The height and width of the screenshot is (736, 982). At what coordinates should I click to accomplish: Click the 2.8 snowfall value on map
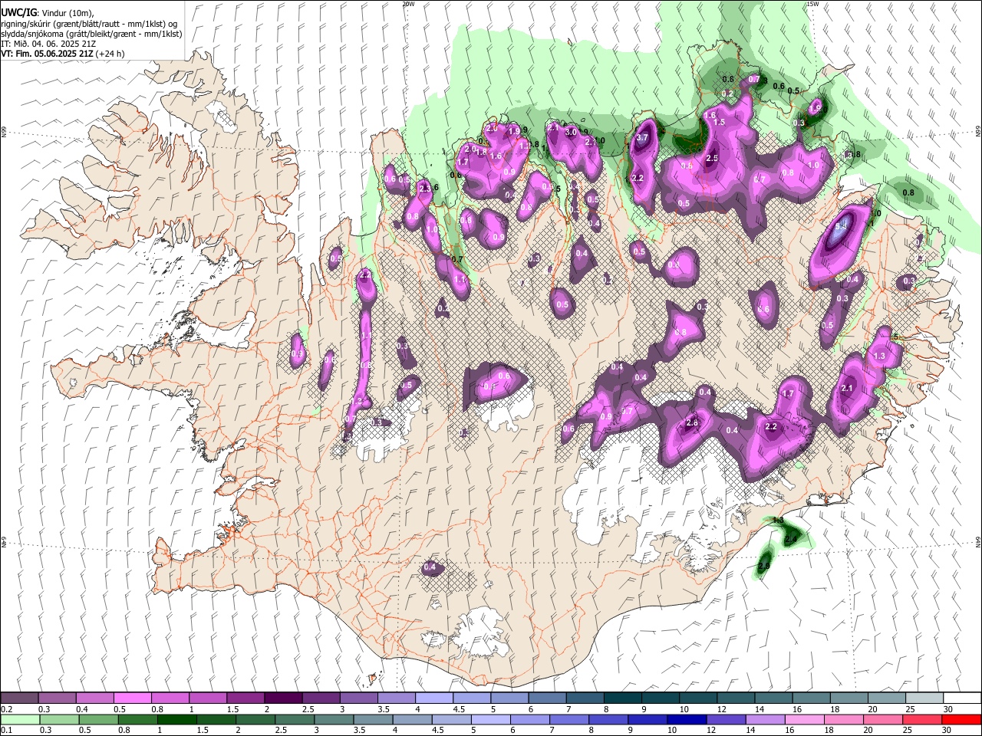(692, 423)
